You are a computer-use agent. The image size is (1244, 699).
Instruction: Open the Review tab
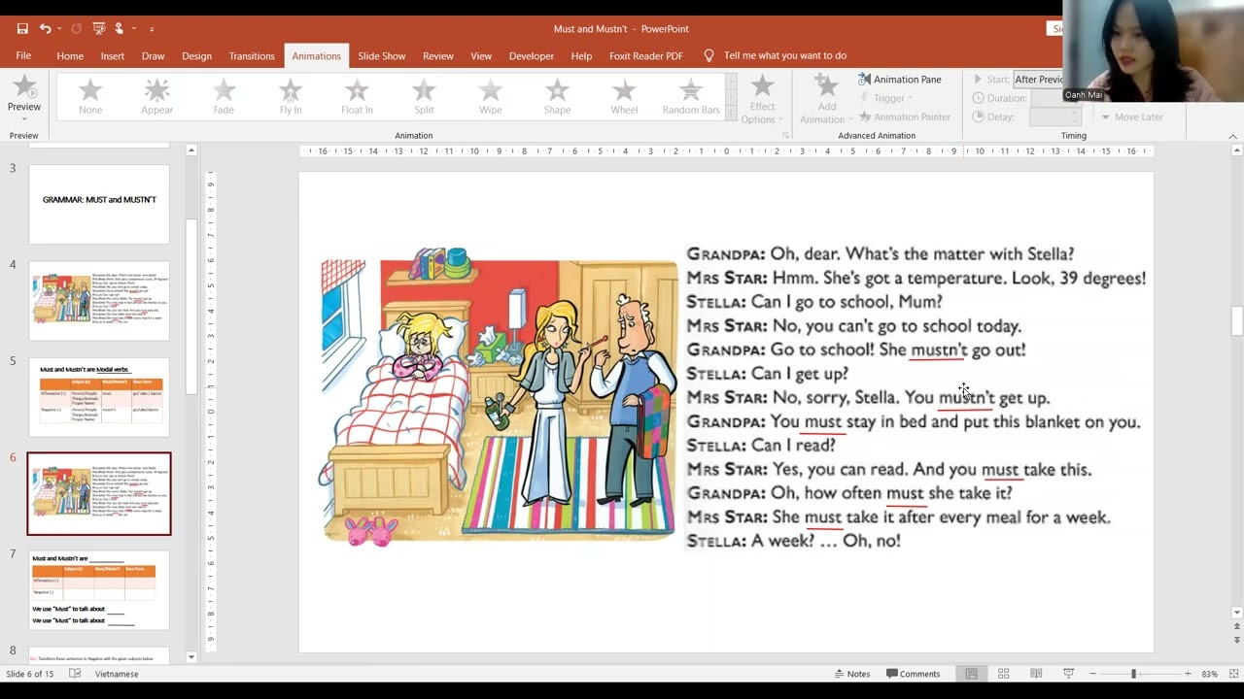click(437, 56)
